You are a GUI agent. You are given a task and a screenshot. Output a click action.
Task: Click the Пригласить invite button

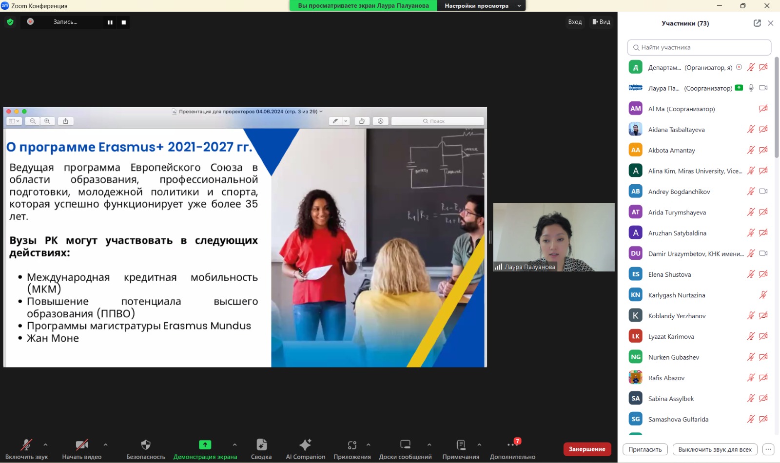point(645,449)
